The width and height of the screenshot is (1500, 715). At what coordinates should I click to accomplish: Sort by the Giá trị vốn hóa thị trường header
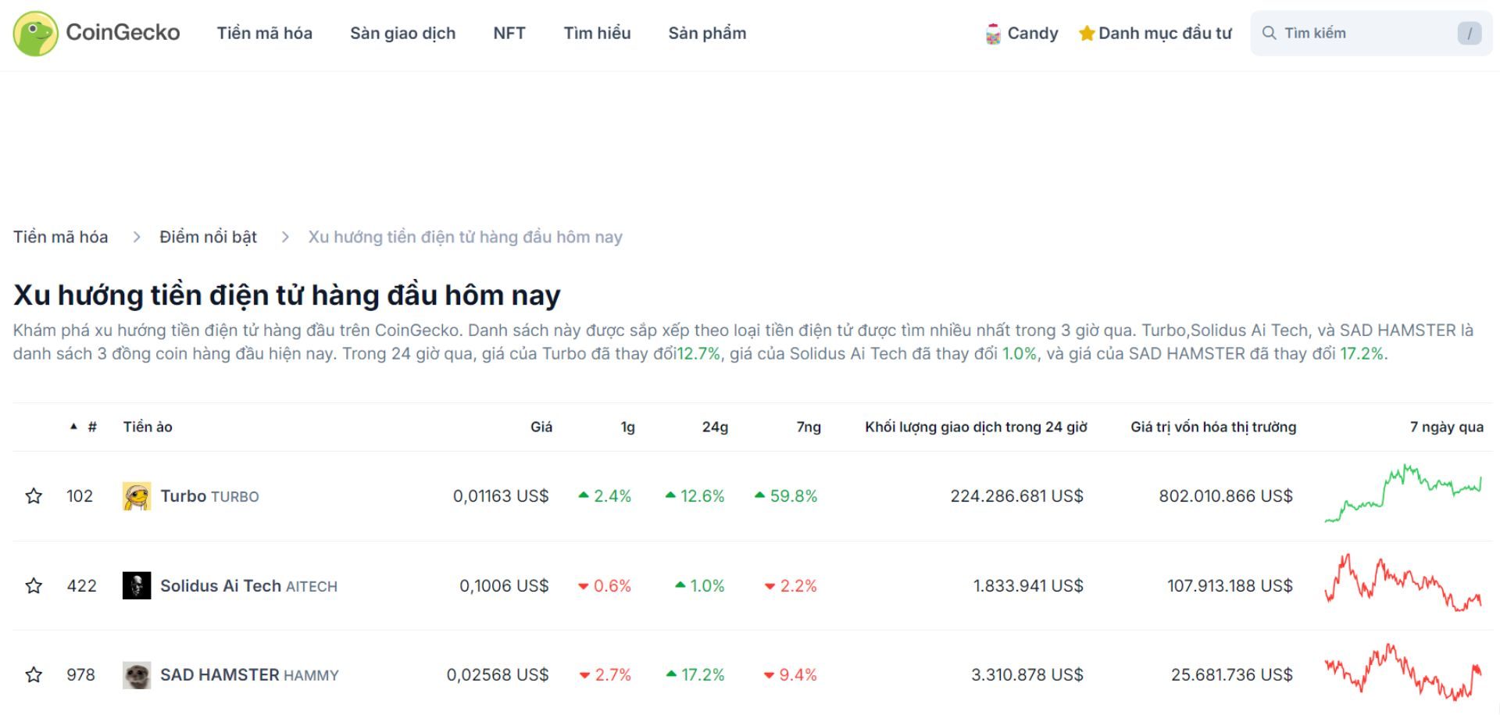coord(1212,427)
